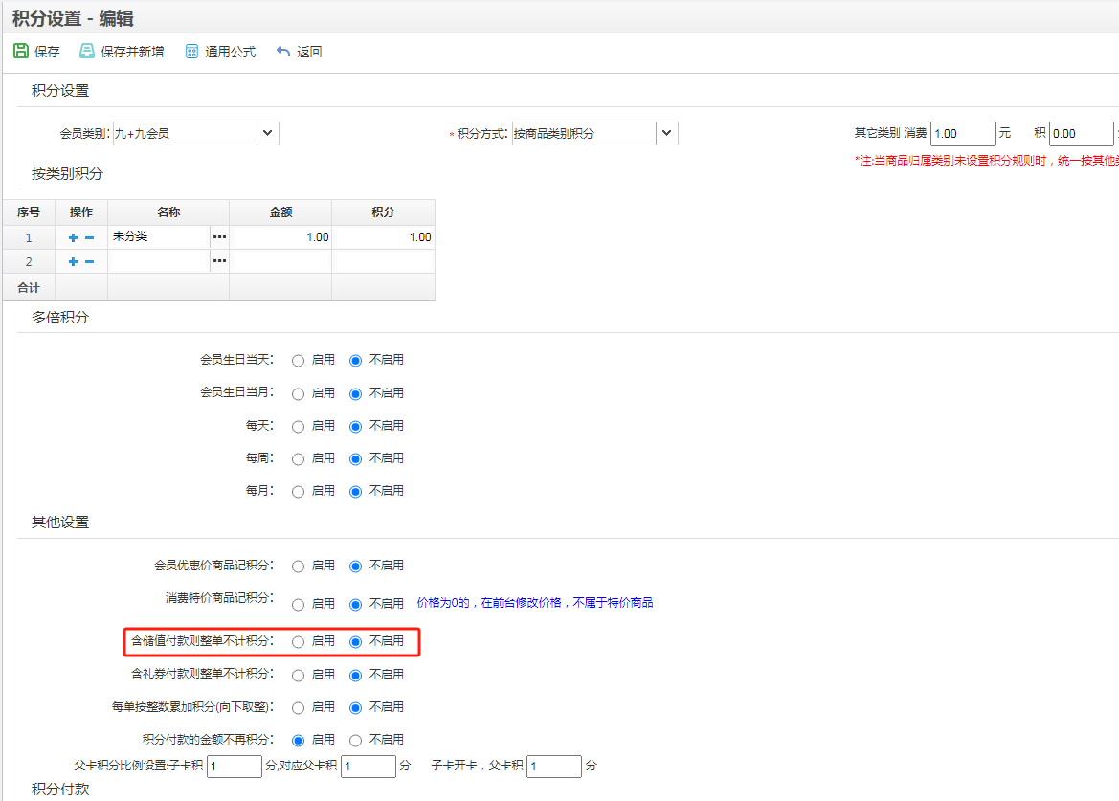Select 启用 for 积分付款的金额不再积分
1119x801 pixels.
pyautogui.click(x=299, y=741)
